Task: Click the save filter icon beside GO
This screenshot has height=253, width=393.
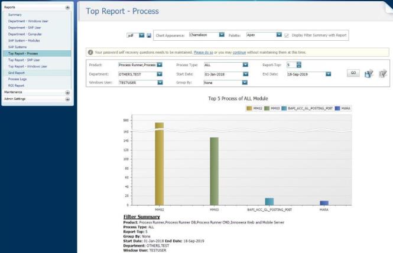Action: (x=369, y=73)
